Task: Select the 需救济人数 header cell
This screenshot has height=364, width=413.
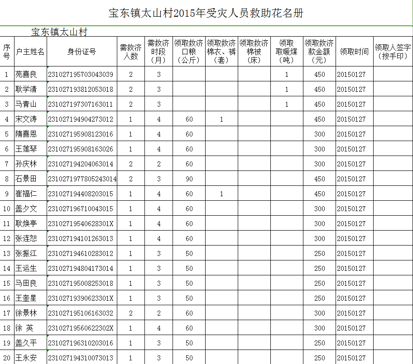Action: pos(130,52)
